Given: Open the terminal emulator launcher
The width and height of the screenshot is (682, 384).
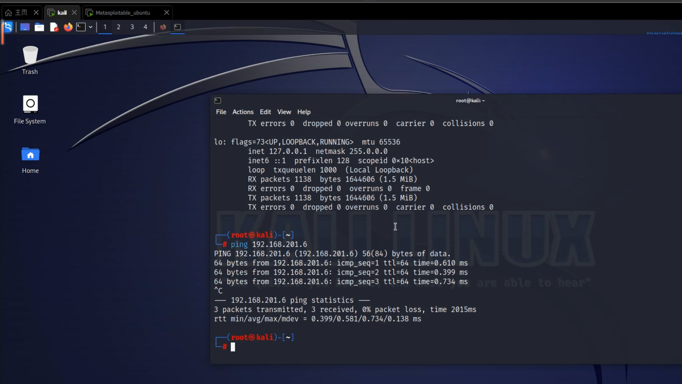Looking at the screenshot, I should click(81, 27).
